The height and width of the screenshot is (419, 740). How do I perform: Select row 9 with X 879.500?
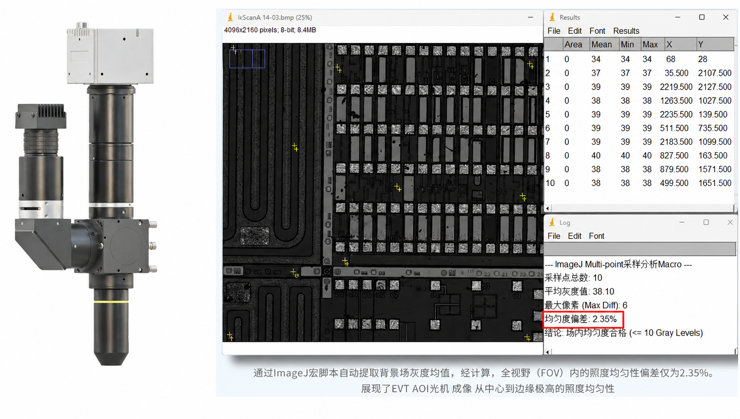639,170
